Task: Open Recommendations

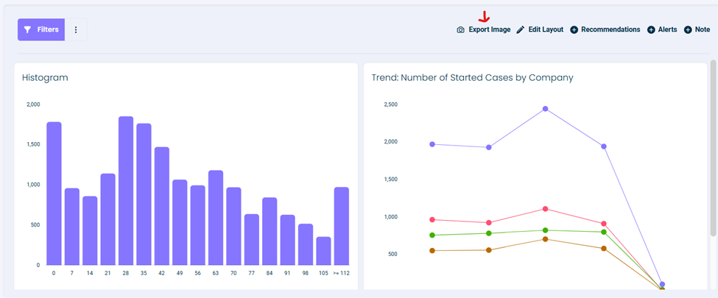Action: tap(610, 29)
